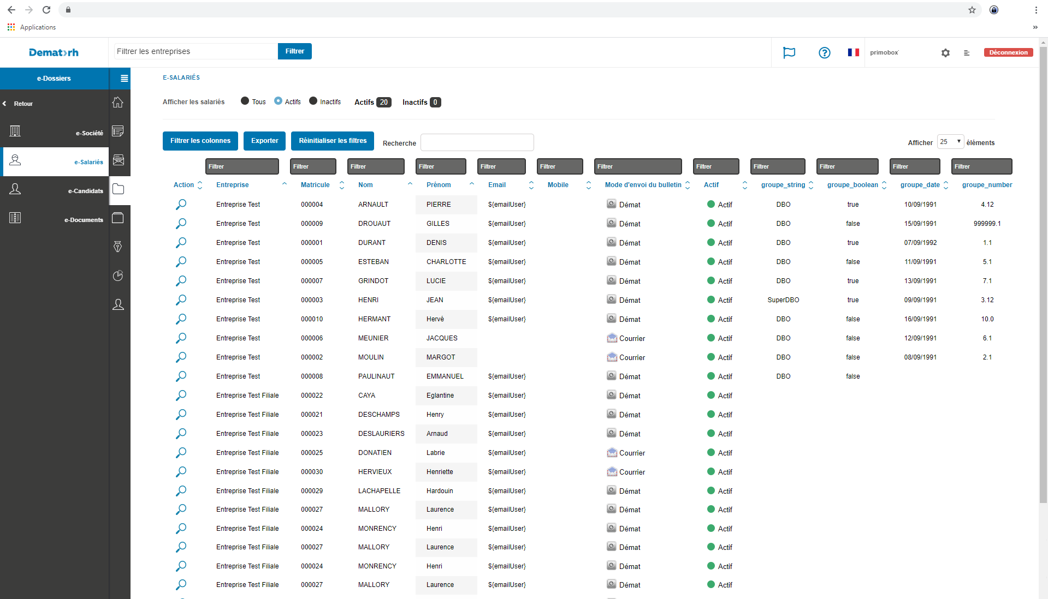Viewport: 1048px width, 599px height.
Task: Go back using Retour in sidebar
Action: (x=23, y=104)
